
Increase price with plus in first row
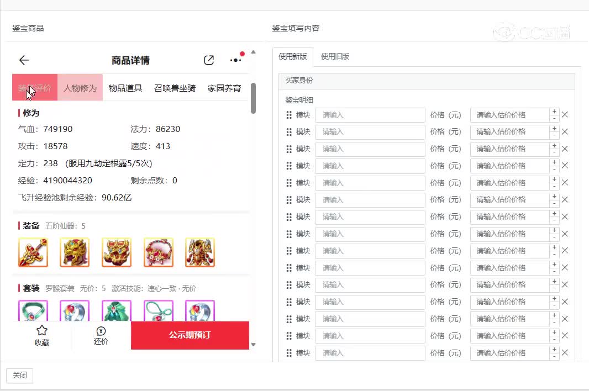554,112
